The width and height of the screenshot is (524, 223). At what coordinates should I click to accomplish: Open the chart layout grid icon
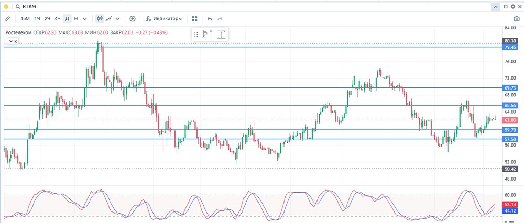195,19
